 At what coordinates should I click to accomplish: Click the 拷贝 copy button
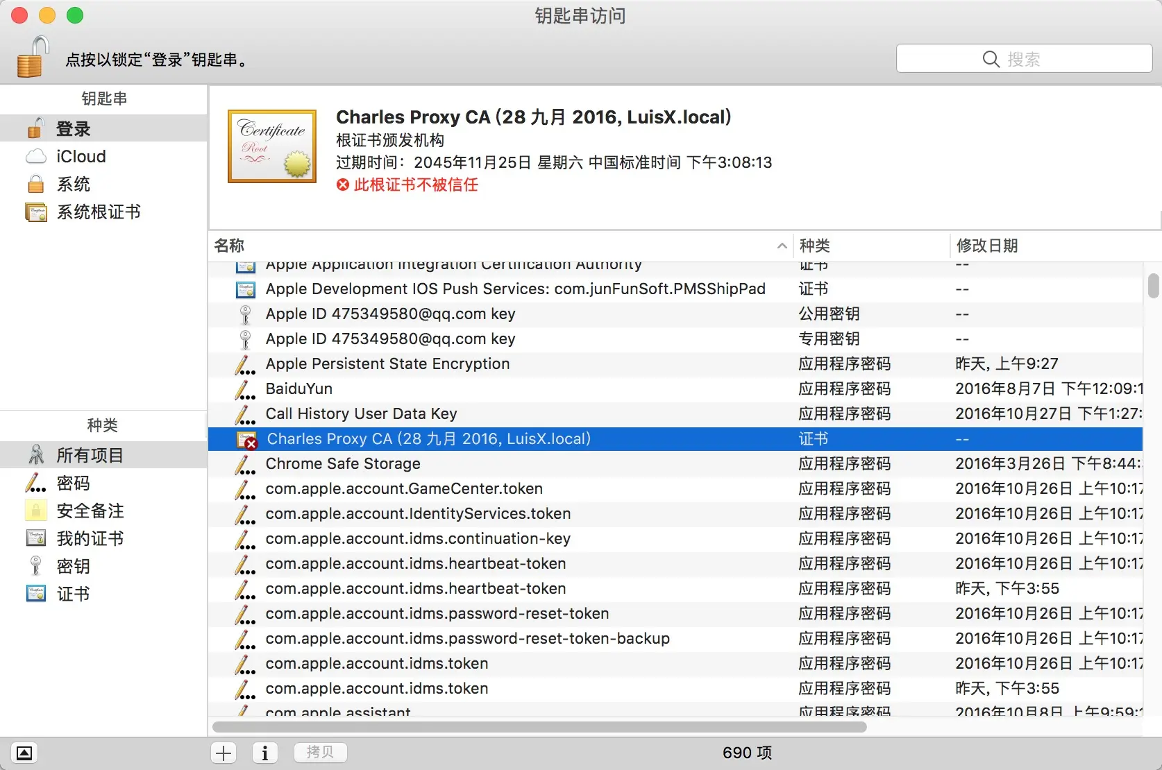(320, 753)
